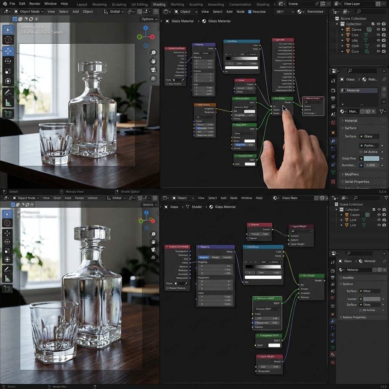The width and height of the screenshot is (389, 389).
Task: Click the Surface Glass shader button
Action: (x=369, y=136)
